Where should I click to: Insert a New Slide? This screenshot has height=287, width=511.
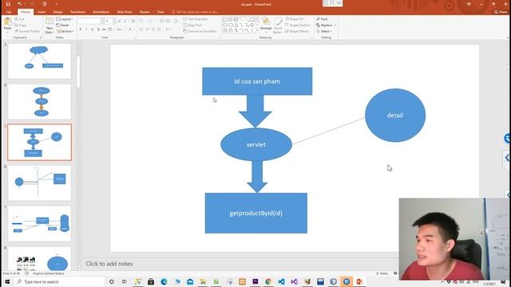coord(50,26)
